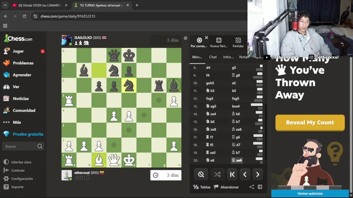Click site info icon in address bar
Screen dimensions: 353x198
(x=35, y=16)
